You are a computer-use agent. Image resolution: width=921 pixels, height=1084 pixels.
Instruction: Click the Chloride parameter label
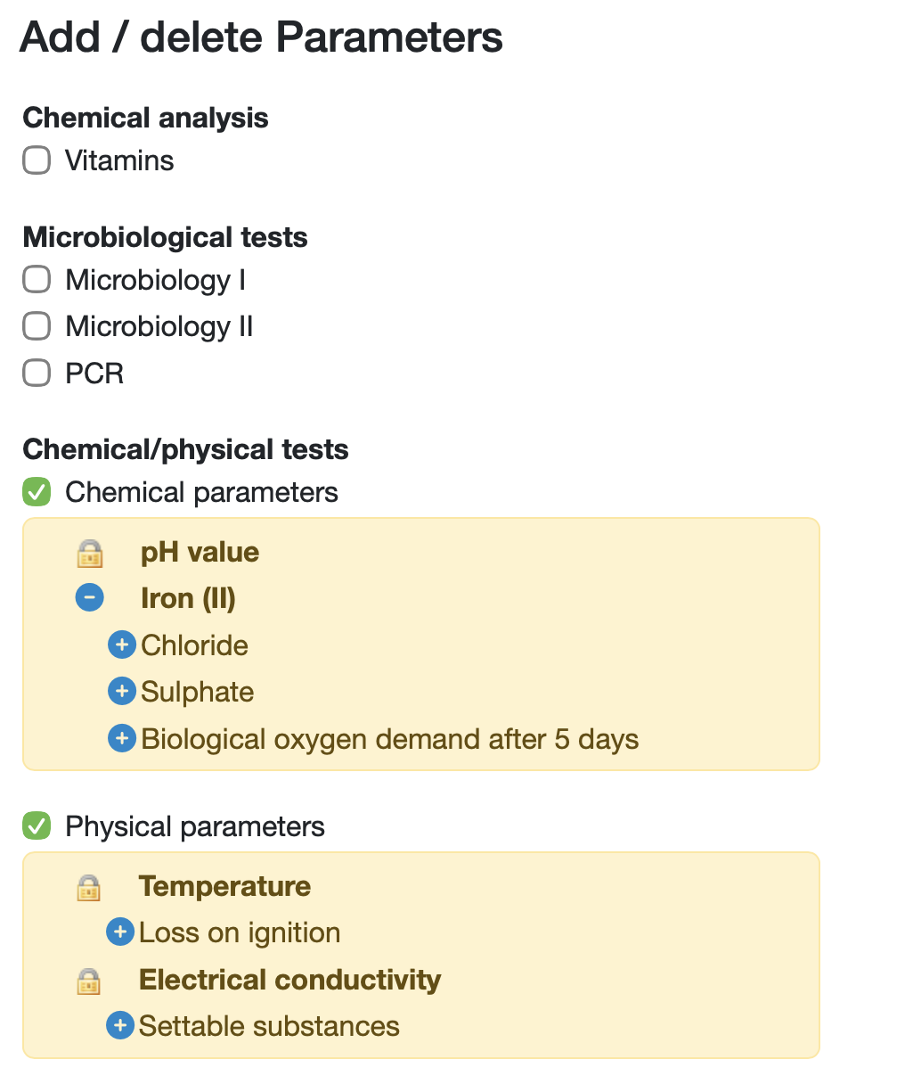pyautogui.click(x=194, y=645)
